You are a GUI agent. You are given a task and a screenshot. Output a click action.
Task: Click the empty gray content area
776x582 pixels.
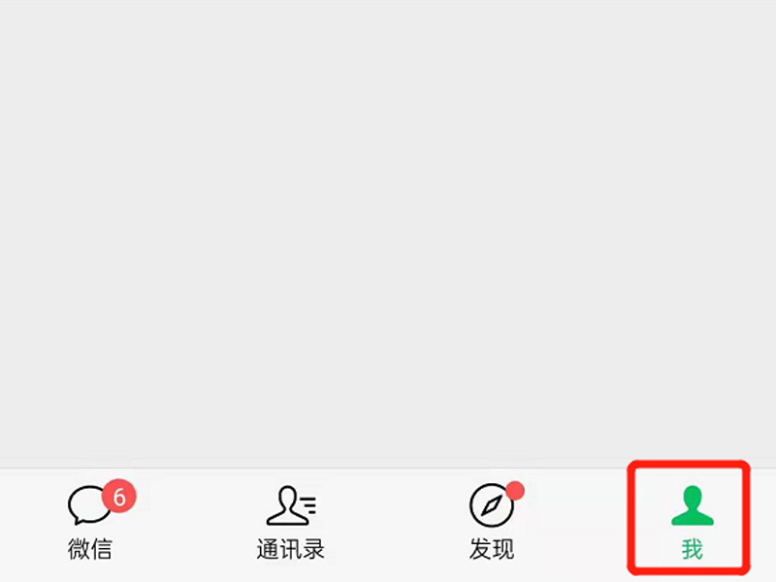tap(388, 233)
